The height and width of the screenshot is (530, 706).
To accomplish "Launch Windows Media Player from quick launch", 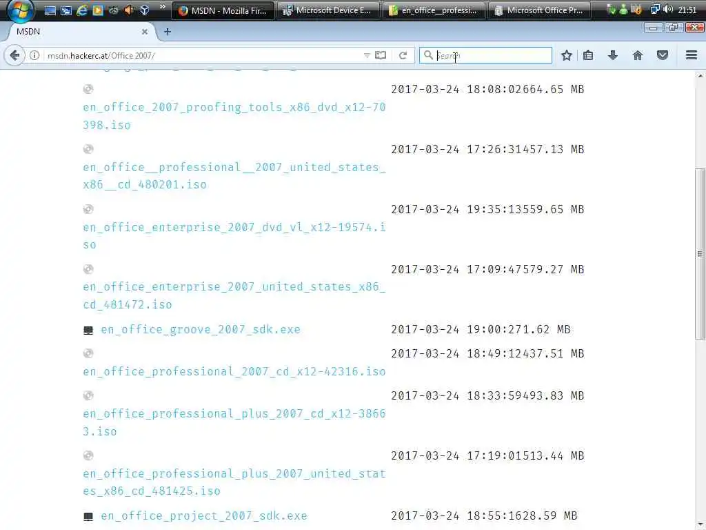I will [x=97, y=10].
